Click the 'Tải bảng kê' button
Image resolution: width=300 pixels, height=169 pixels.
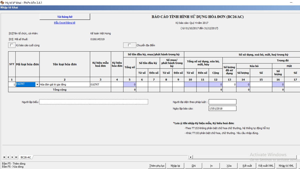[x=65, y=17]
